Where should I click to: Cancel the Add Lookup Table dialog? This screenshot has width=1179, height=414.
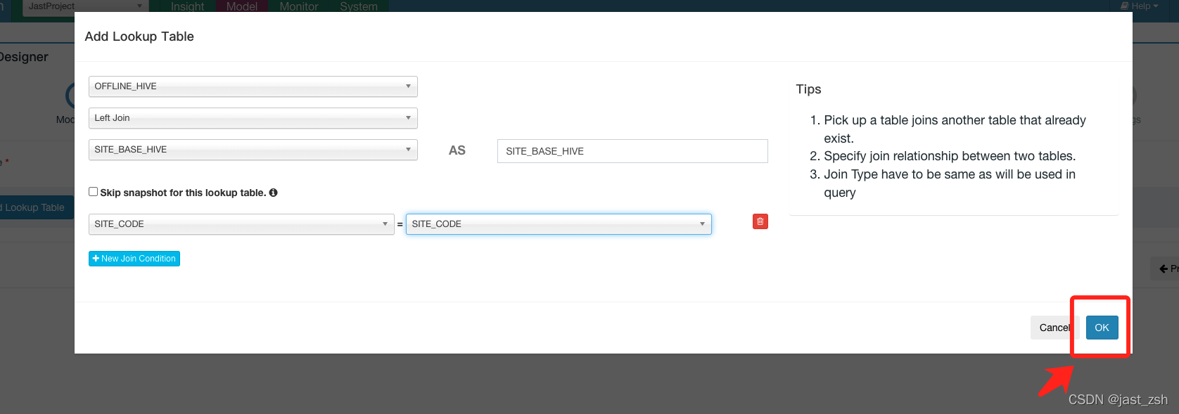(x=1053, y=328)
